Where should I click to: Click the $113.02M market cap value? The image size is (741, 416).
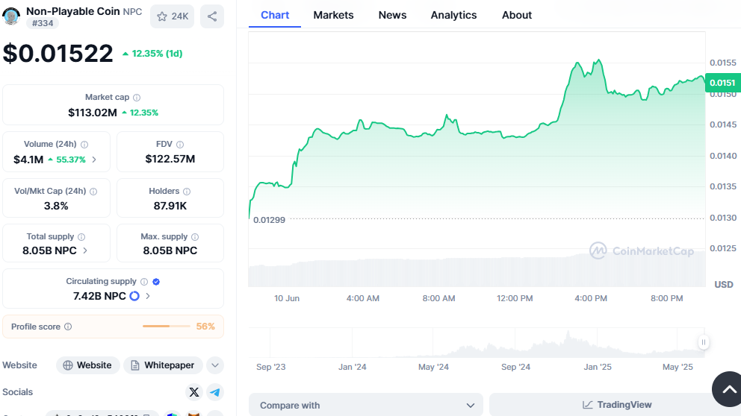pyautogui.click(x=93, y=113)
